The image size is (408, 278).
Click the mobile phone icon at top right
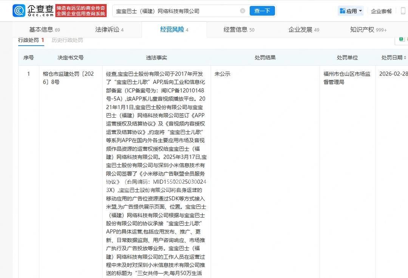pyautogui.click(x=403, y=11)
